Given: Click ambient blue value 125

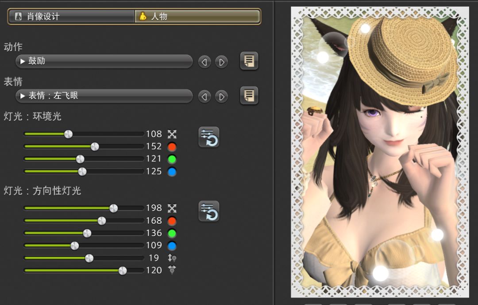Looking at the screenshot, I should 154,172.
